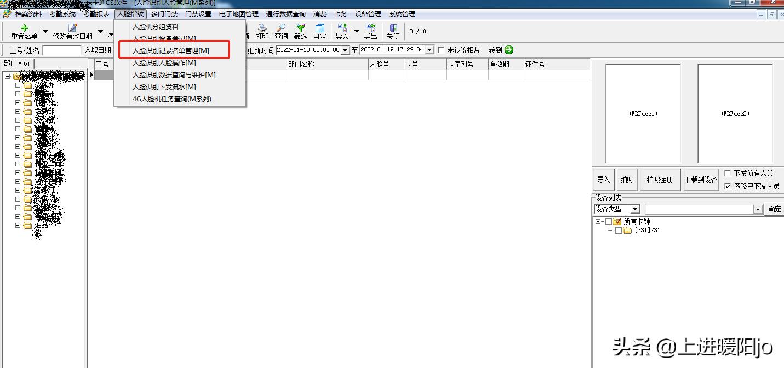Click the 工号/姓名 input field
Viewport: 784px width, 368px height.
tap(62, 50)
